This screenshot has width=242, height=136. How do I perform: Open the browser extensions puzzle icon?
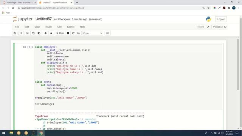pyautogui.click(x=229, y=8)
